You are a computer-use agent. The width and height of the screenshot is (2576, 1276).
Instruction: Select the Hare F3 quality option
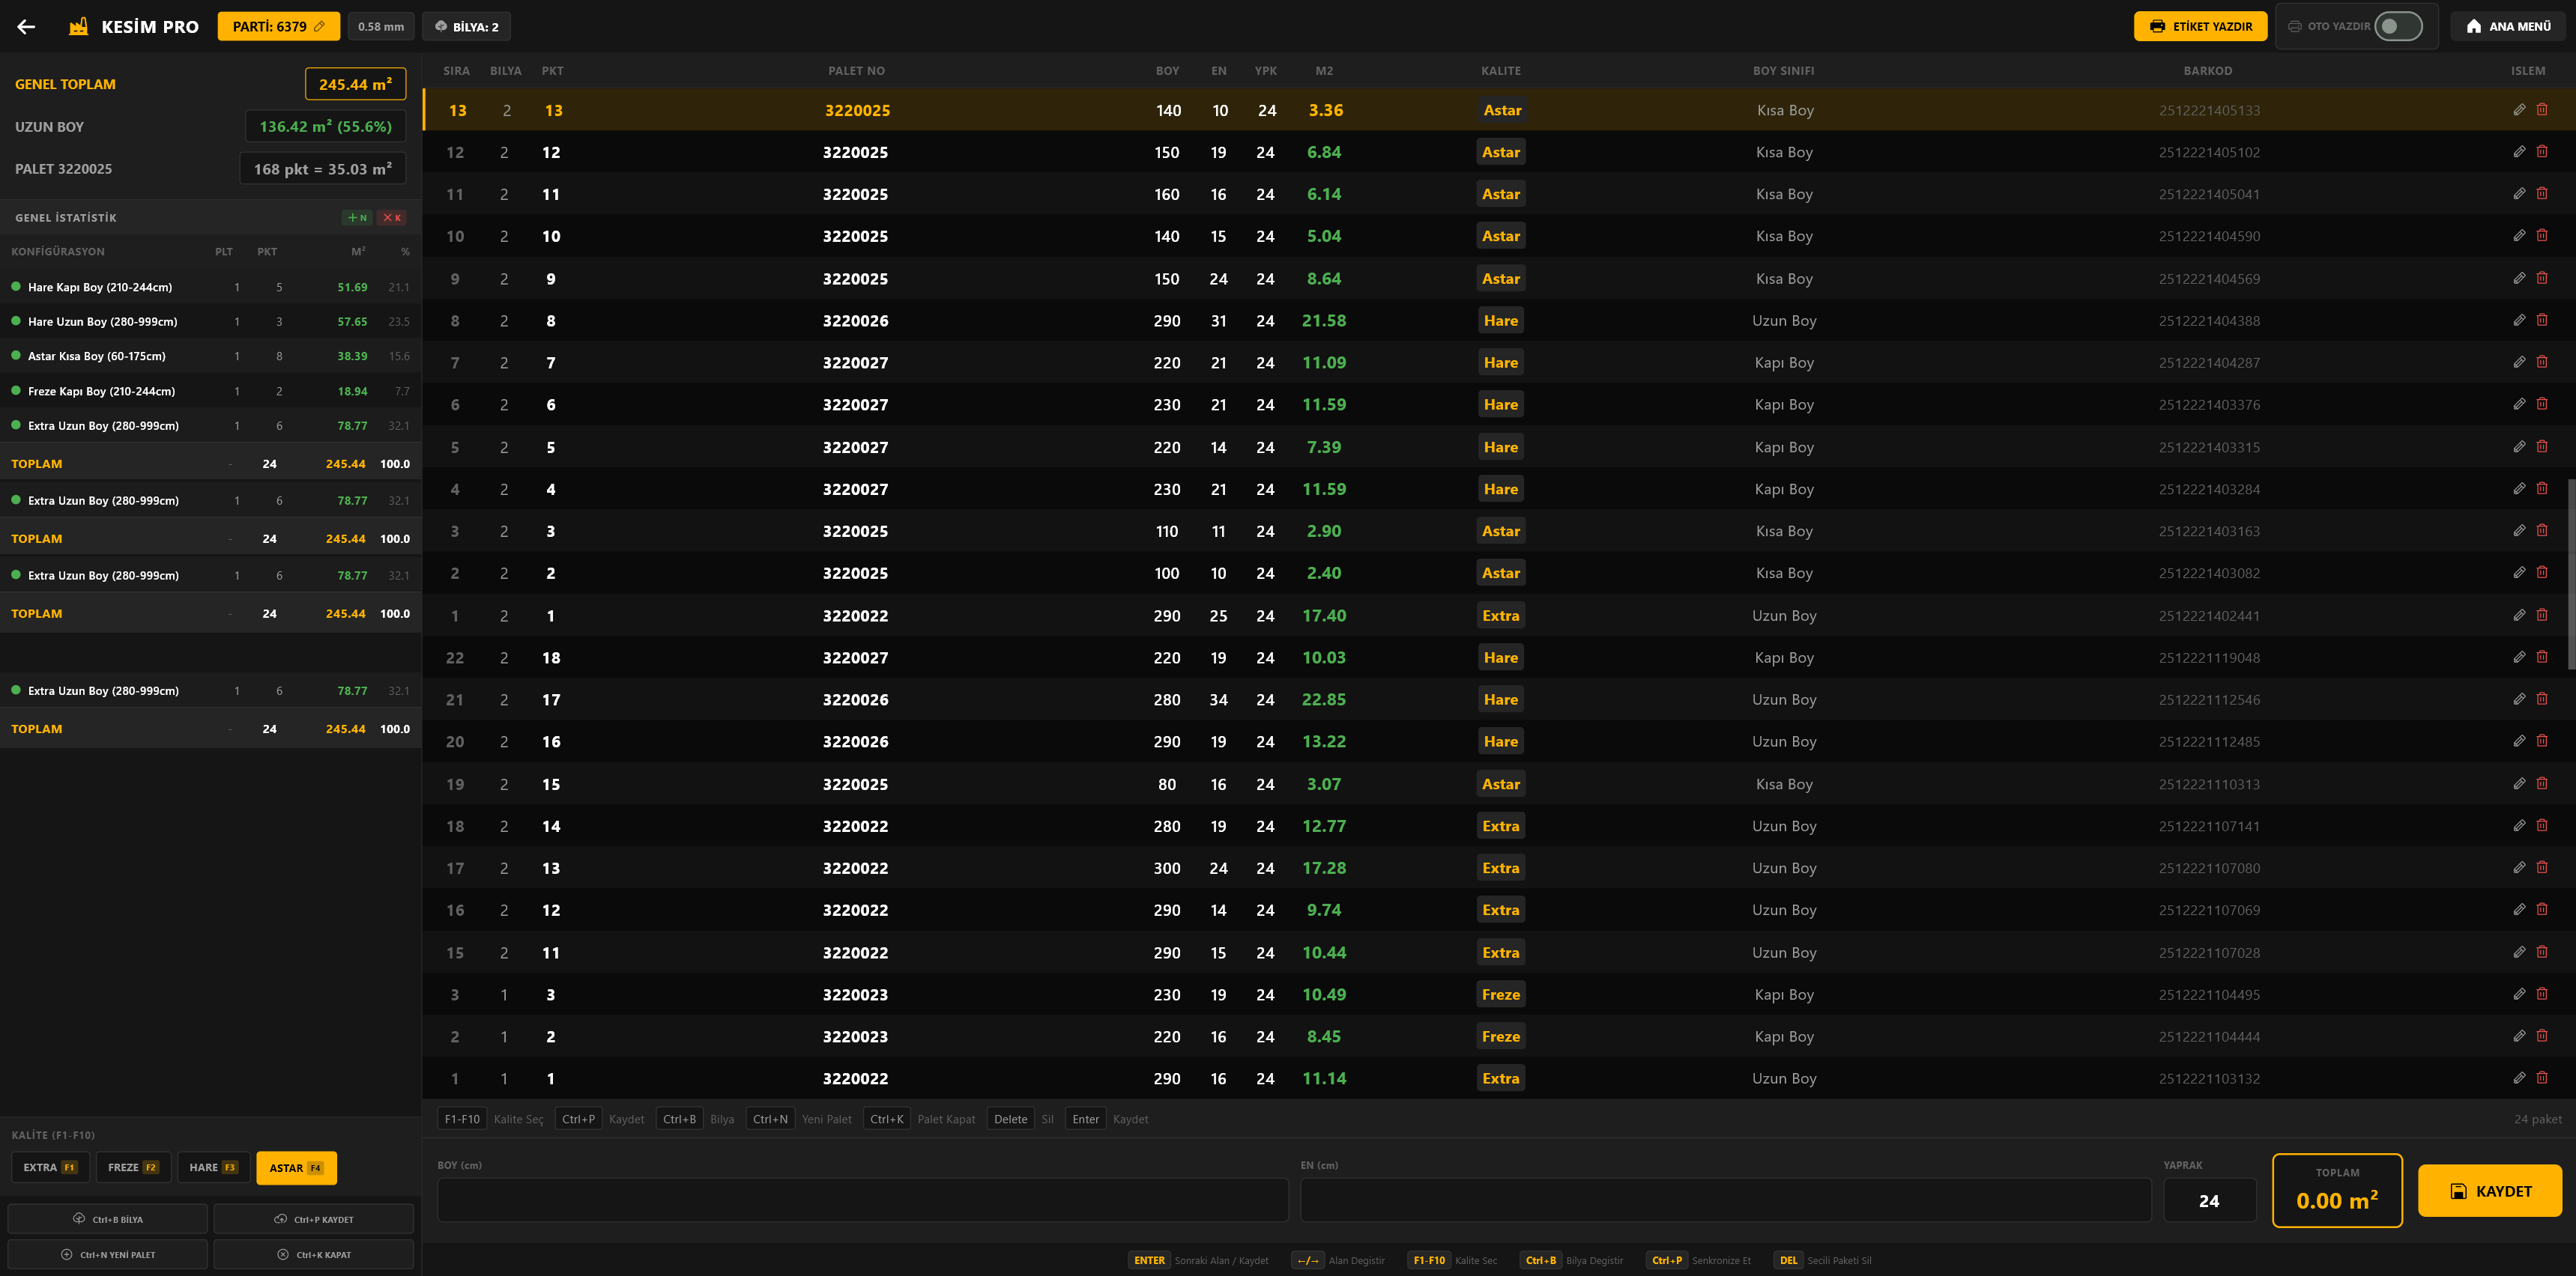click(x=213, y=1167)
